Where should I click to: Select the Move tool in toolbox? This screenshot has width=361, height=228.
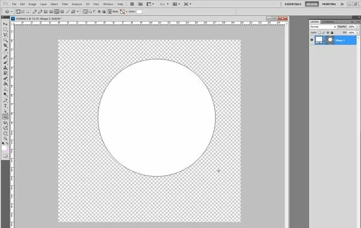(x=5, y=24)
